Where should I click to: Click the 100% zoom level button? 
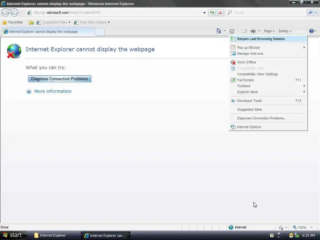[x=299, y=227]
